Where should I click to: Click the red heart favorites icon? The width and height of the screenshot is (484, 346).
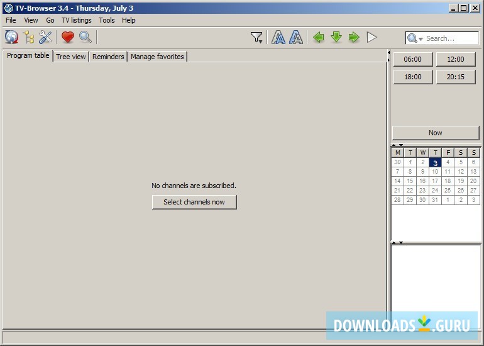pyautogui.click(x=68, y=37)
